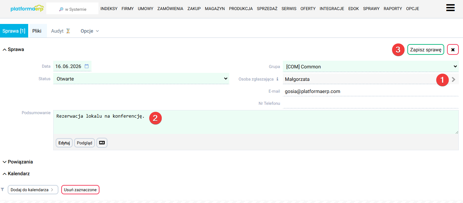This screenshot has width=463, height=203.
Task: Open the Status dropdown showing Otwarte
Action: pyautogui.click(x=141, y=79)
